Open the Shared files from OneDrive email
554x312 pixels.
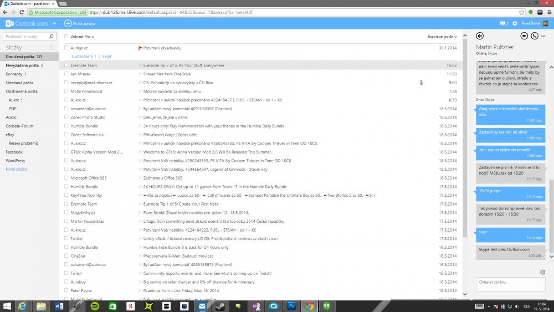point(167,74)
